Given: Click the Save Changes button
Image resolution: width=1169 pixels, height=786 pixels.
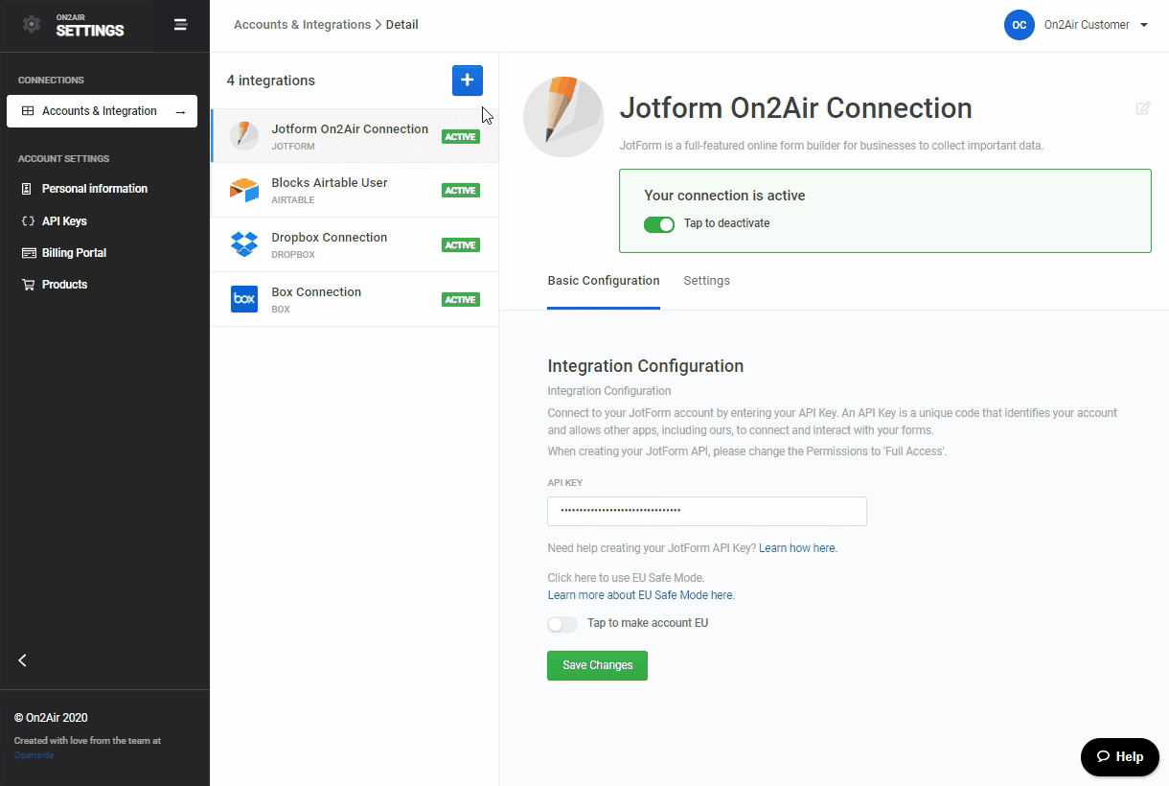Looking at the screenshot, I should tap(597, 665).
